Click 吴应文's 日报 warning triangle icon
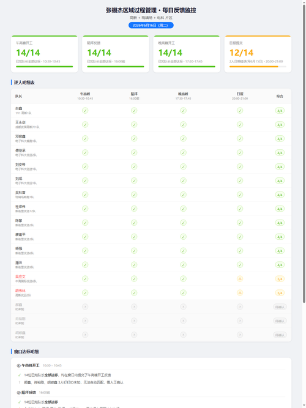This screenshot has height=408, width=306. click(x=240, y=279)
